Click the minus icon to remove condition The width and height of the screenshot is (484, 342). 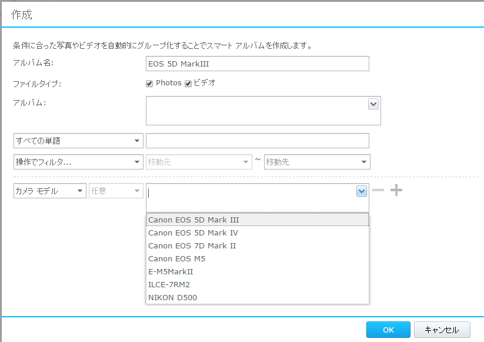379,191
